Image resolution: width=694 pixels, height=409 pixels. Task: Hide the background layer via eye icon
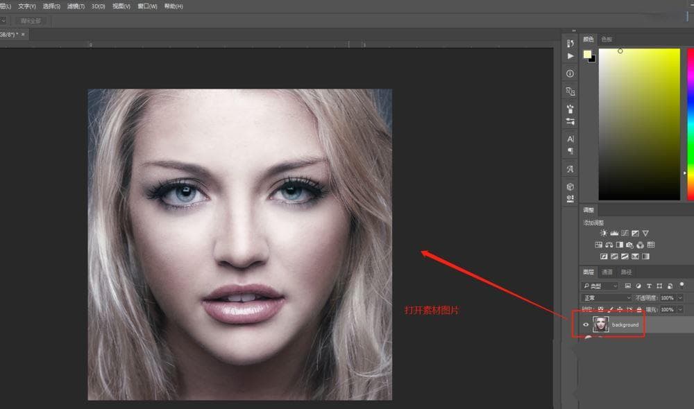pos(586,324)
